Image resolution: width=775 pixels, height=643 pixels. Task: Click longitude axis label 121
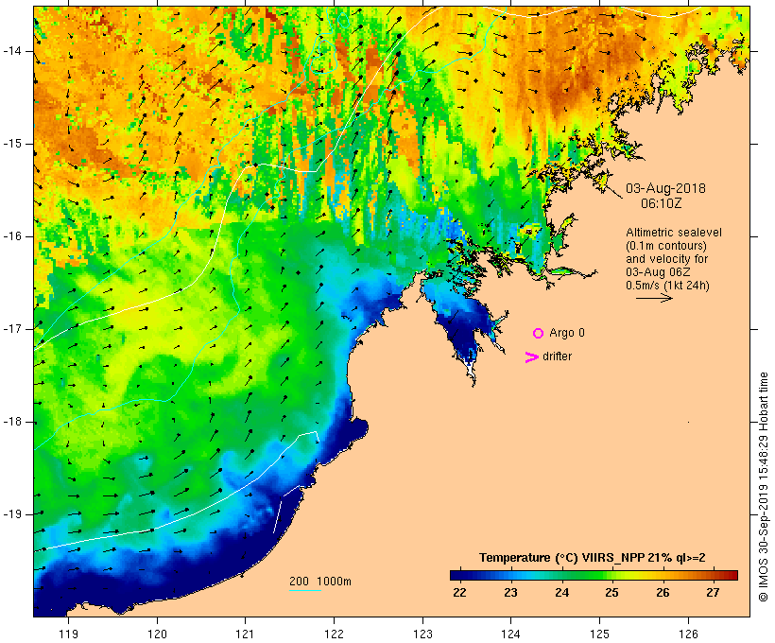click(x=245, y=634)
